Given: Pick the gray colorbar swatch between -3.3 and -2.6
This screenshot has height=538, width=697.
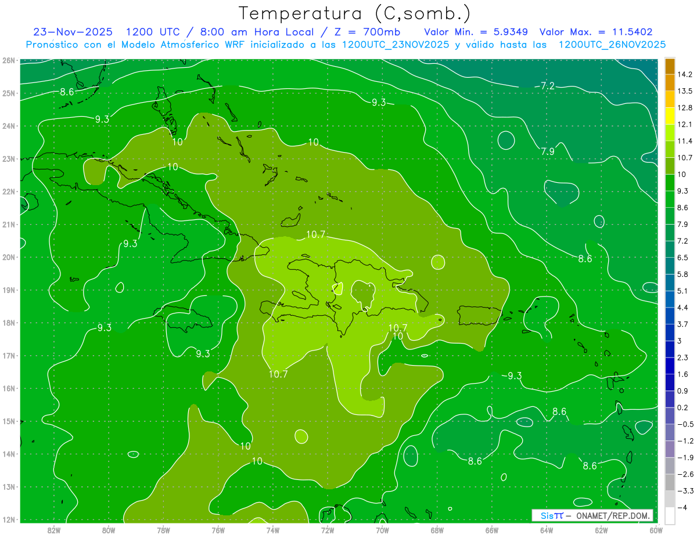Looking at the screenshot, I should coord(670,482).
